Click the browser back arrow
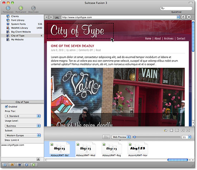 tap(46, 17)
